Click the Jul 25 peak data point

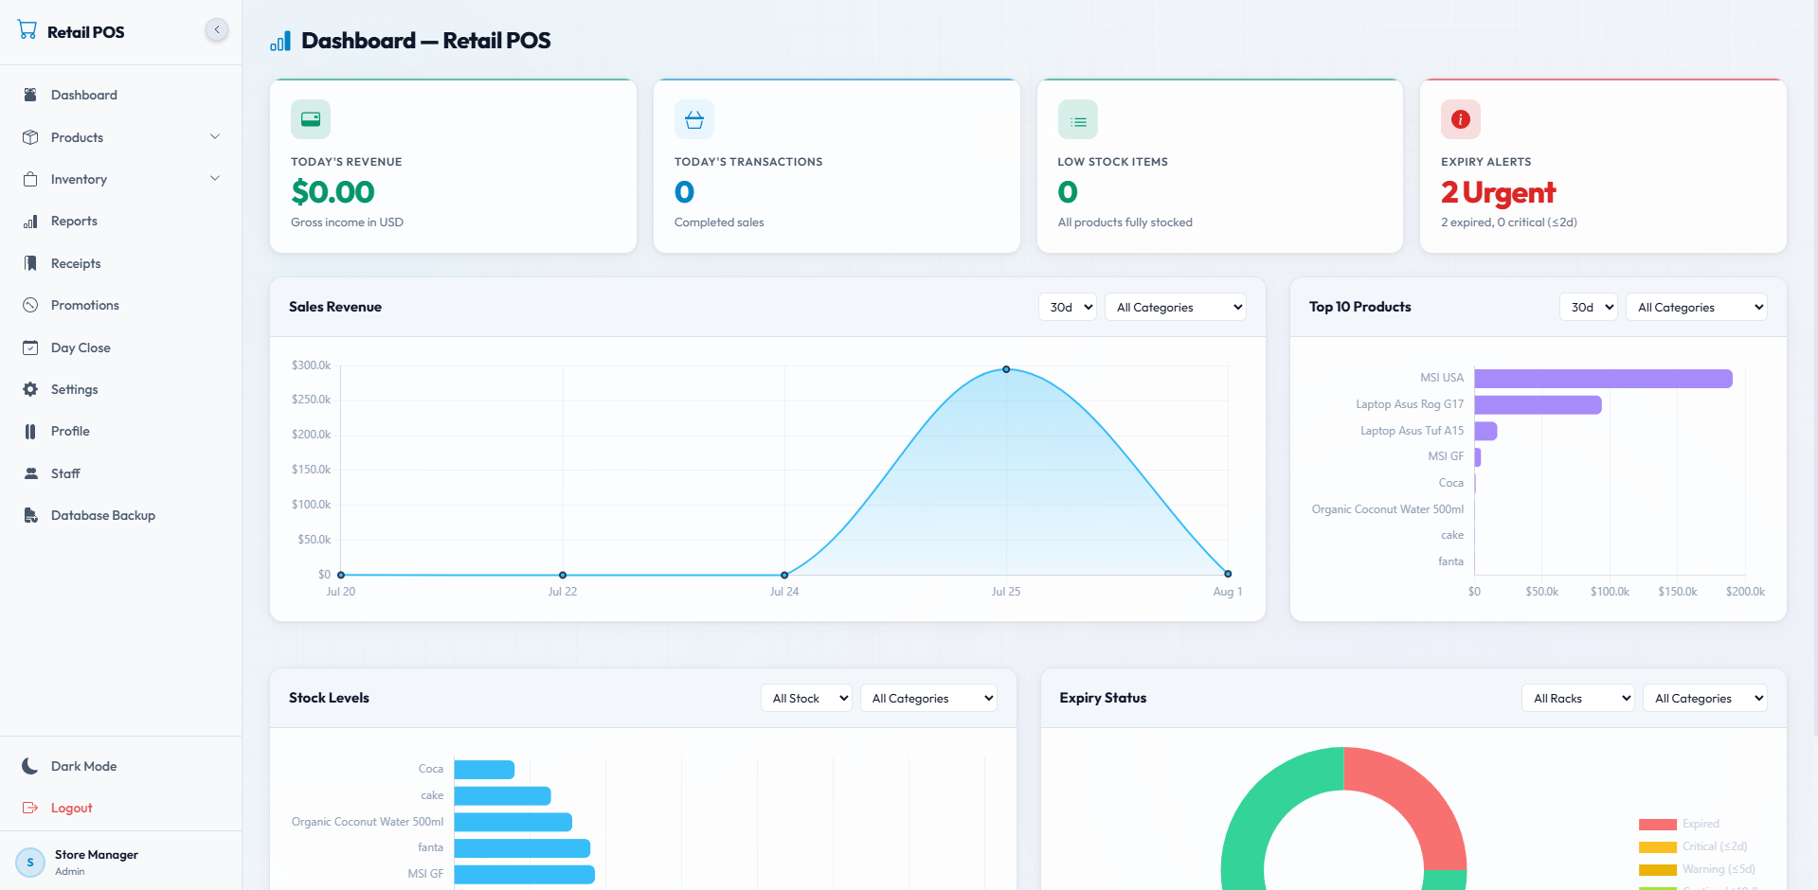(1006, 369)
